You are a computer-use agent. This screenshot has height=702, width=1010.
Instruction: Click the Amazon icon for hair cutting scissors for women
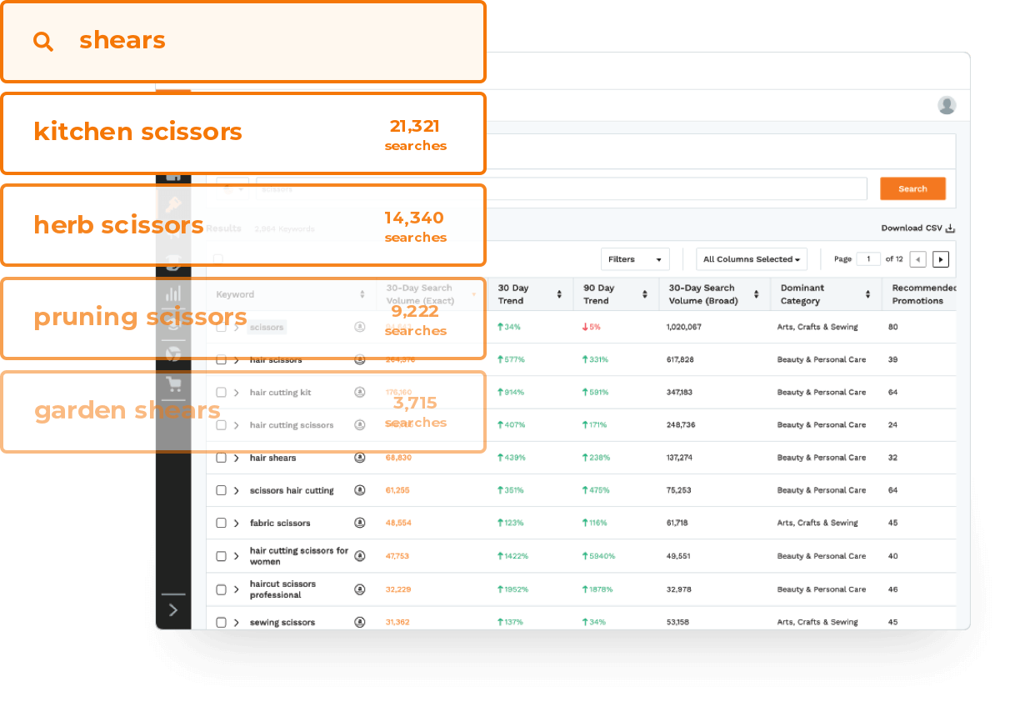point(360,556)
